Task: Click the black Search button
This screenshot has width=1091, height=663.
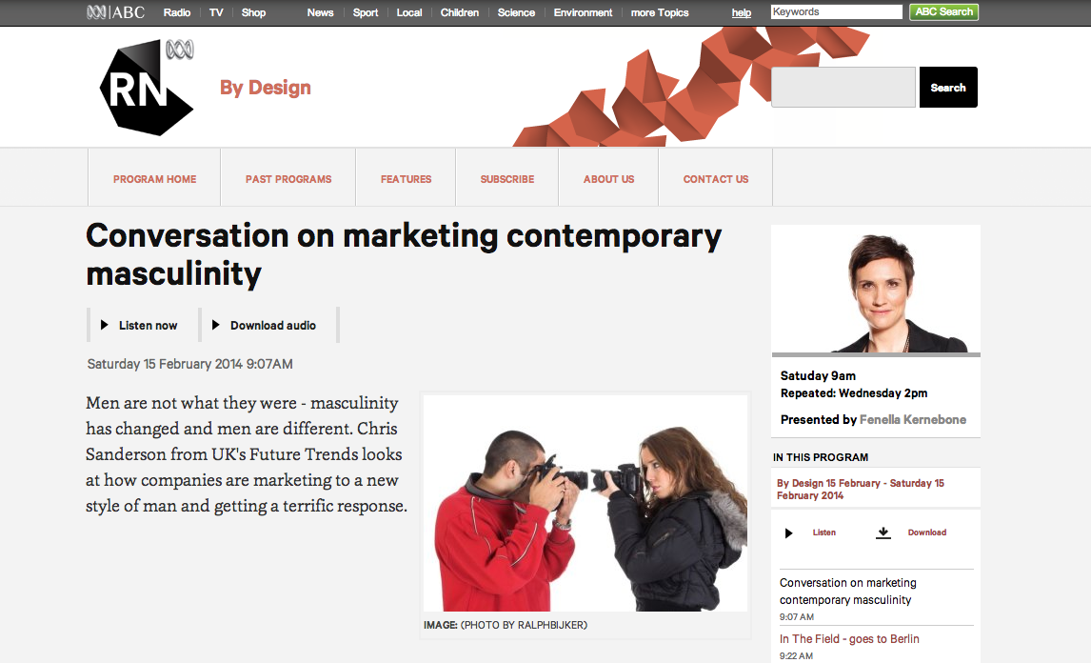Action: coord(947,87)
